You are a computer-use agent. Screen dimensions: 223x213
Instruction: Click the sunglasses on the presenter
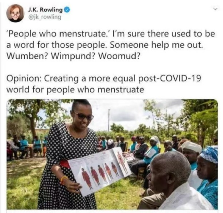pos(84,116)
